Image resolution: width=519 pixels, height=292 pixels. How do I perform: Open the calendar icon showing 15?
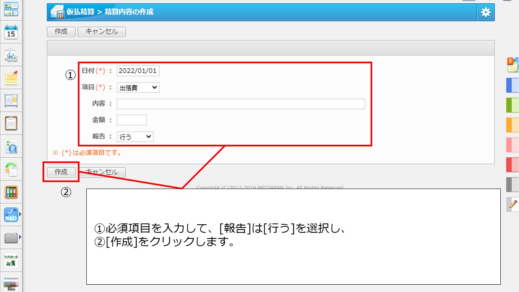(11, 32)
